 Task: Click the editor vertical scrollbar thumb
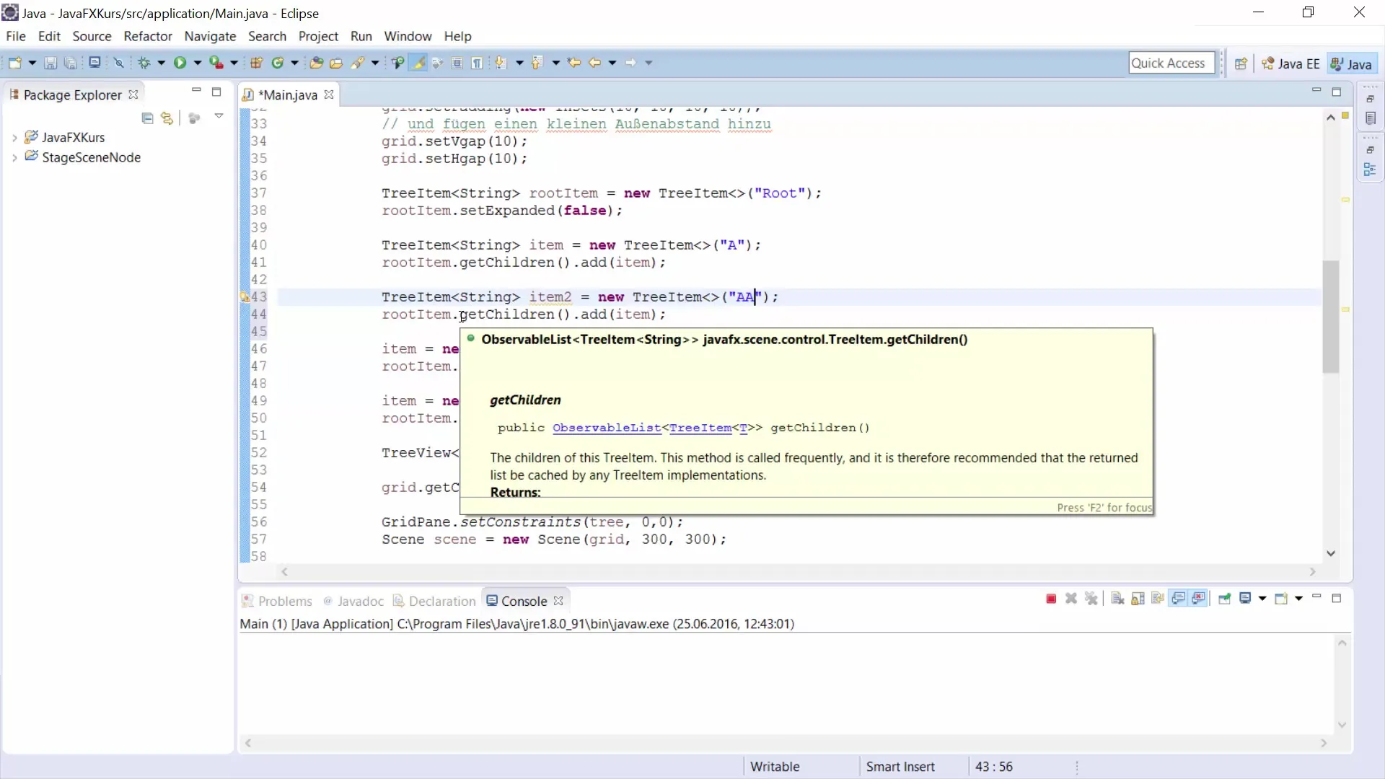click(1331, 317)
